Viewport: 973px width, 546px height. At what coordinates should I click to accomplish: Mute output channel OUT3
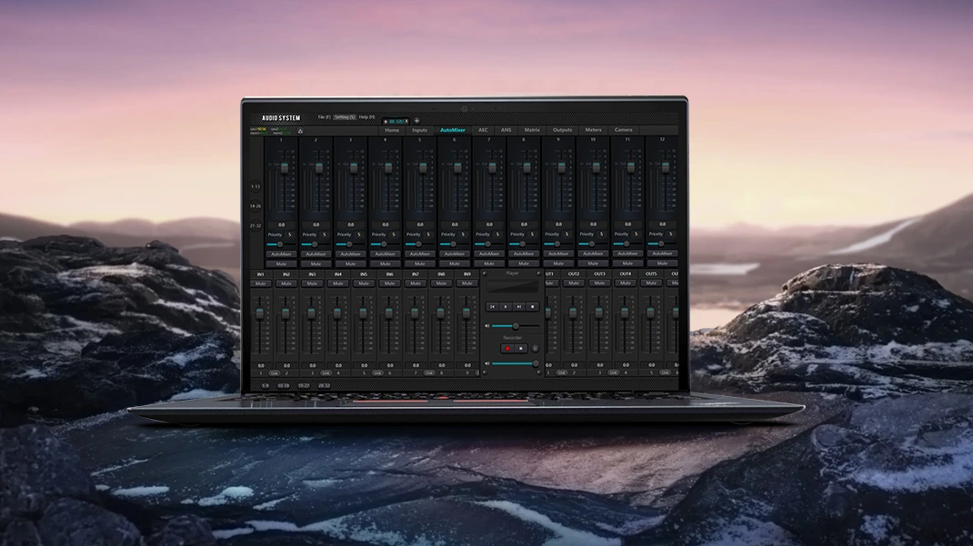coord(599,283)
